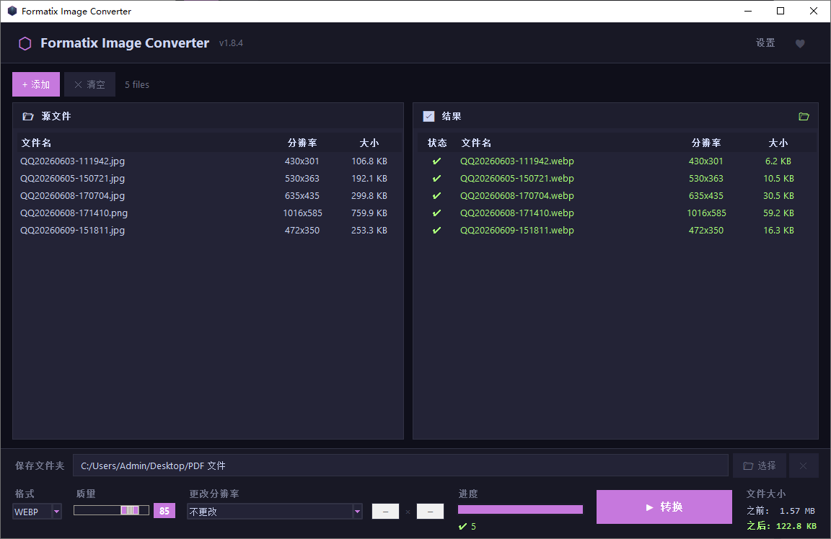Click source 分辨率 column header
This screenshot has height=539, width=831.
pos(302,143)
